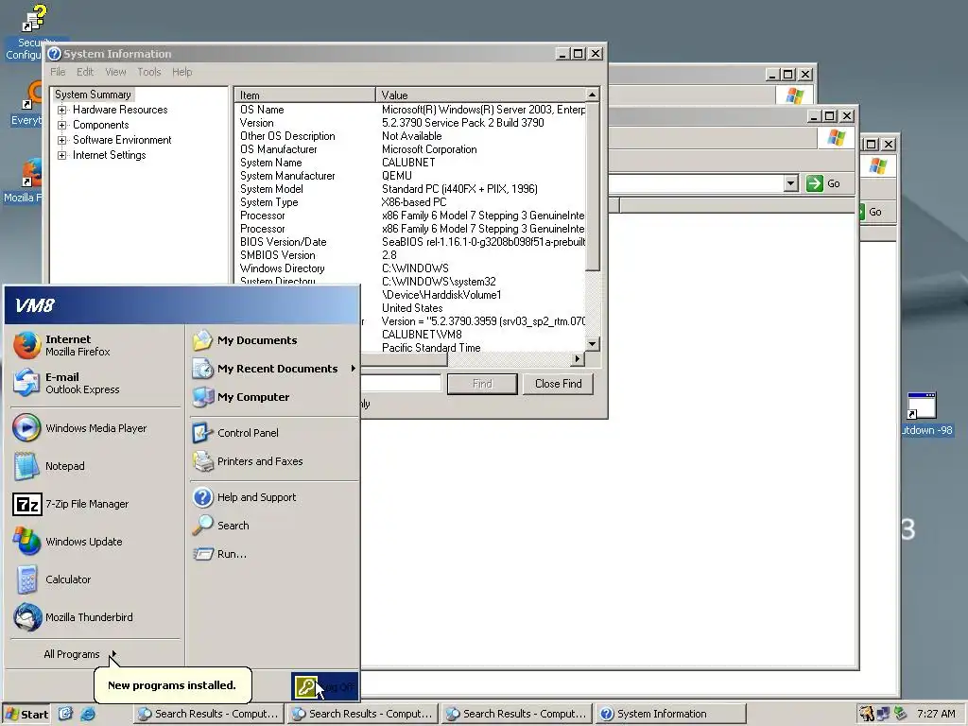Click the details vertical scrollbar down arrow
This screenshot has height=726, width=968.
point(592,344)
